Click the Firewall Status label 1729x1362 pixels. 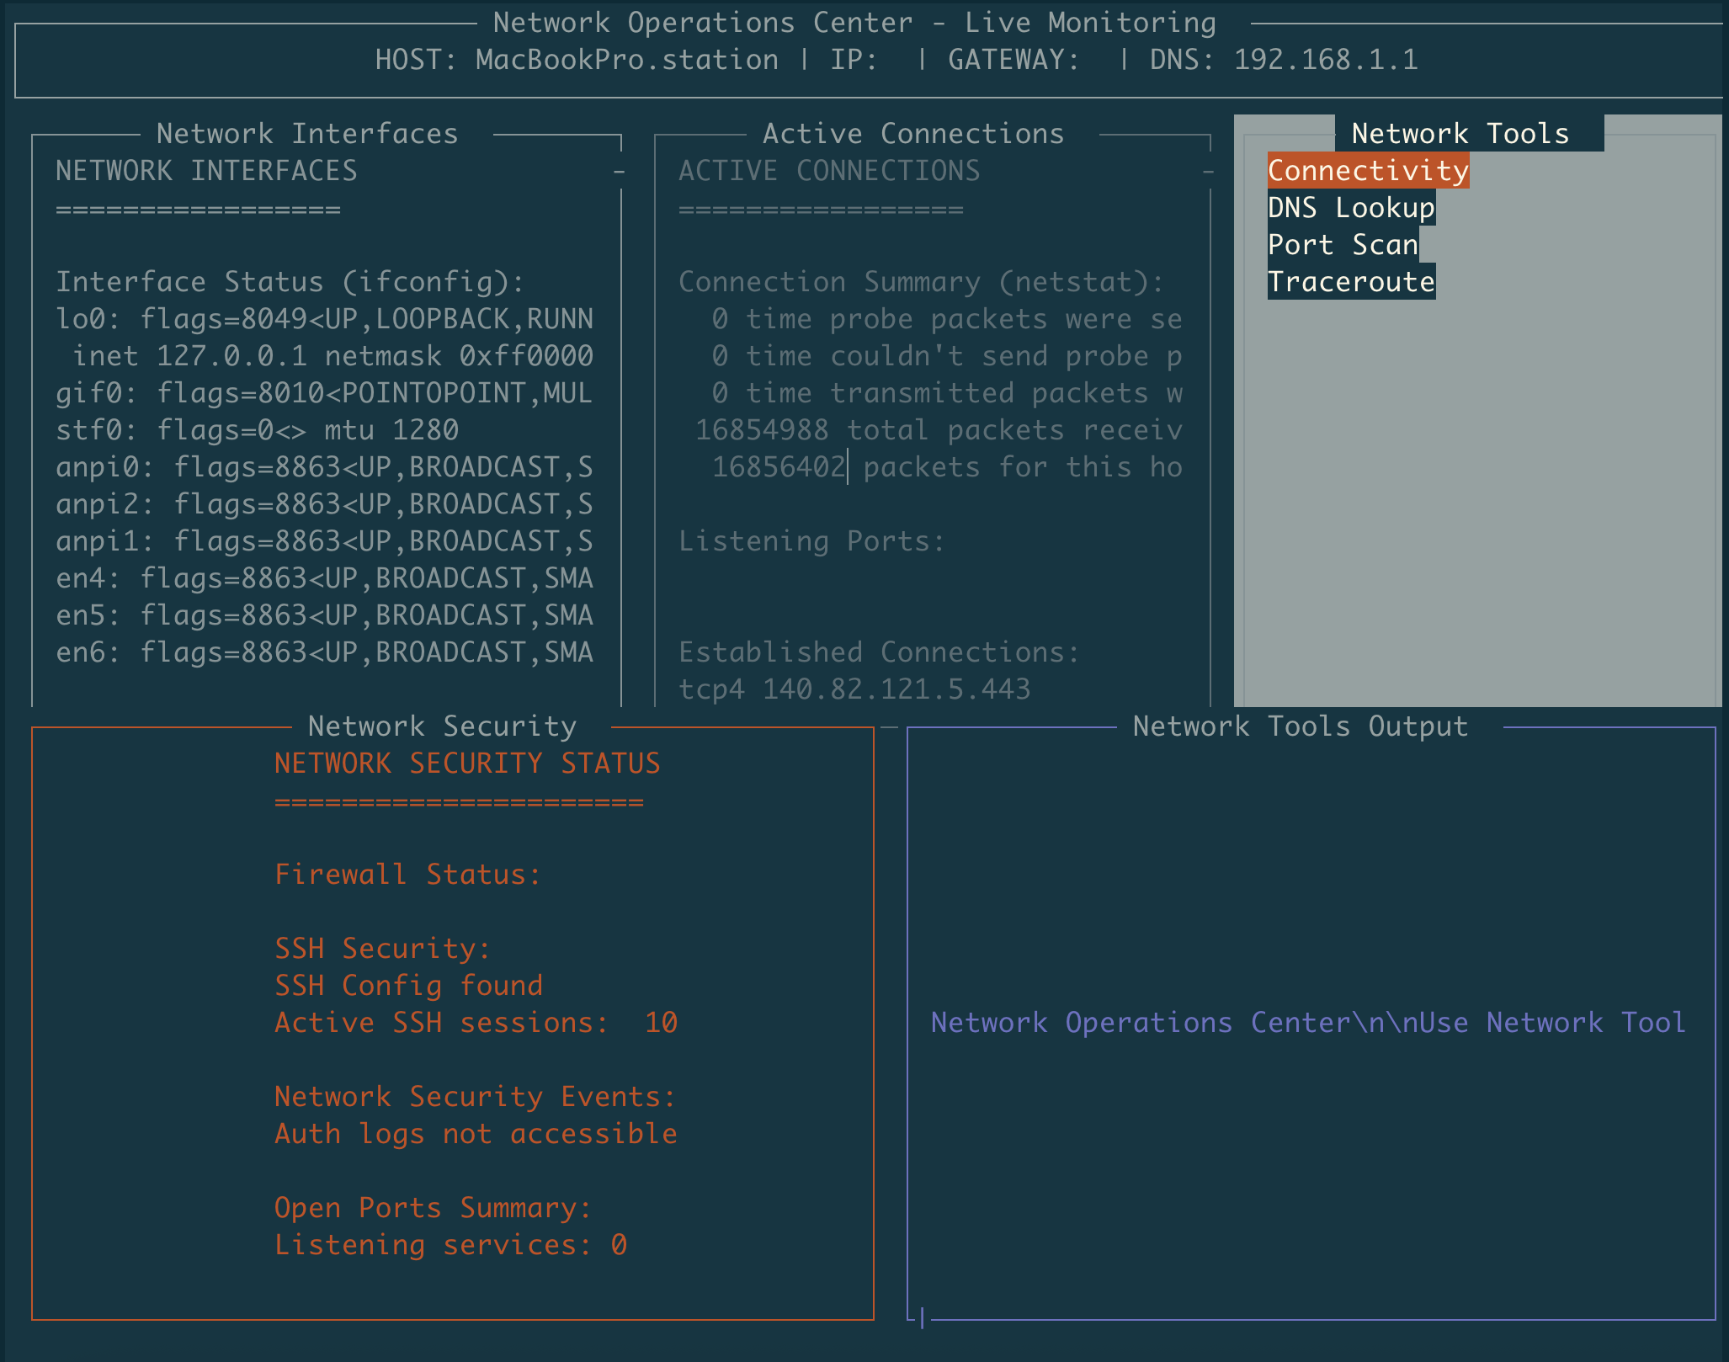pyautogui.click(x=407, y=874)
